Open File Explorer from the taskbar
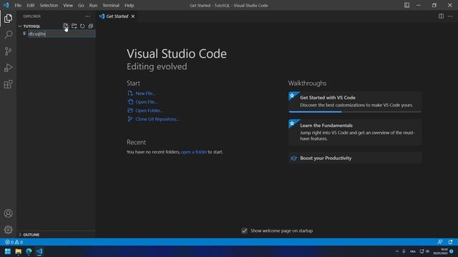This screenshot has width=458, height=257. [19, 251]
